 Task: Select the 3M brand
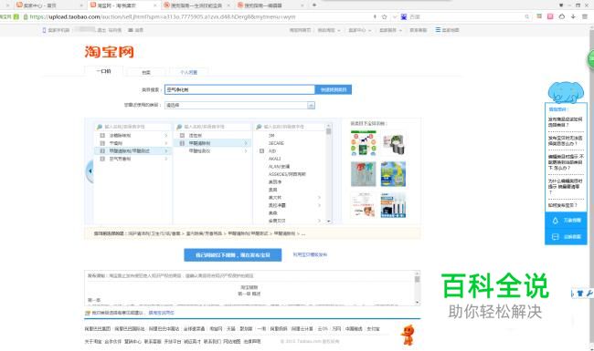[271, 135]
